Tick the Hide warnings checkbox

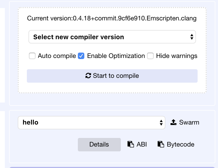tap(150, 56)
